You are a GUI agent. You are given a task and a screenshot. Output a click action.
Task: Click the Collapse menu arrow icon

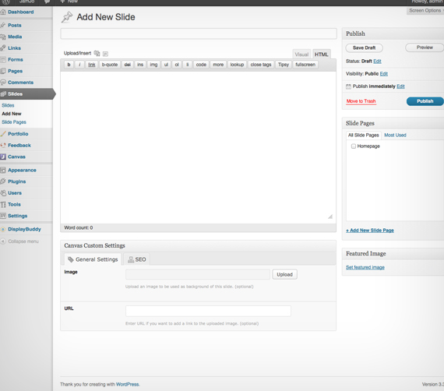point(3,241)
